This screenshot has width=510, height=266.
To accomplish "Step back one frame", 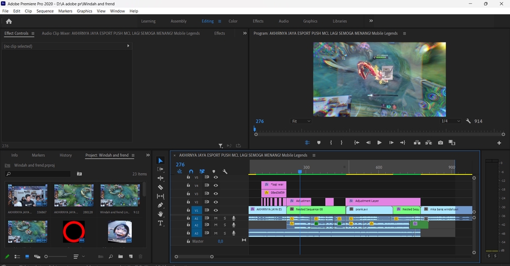I will [368, 143].
